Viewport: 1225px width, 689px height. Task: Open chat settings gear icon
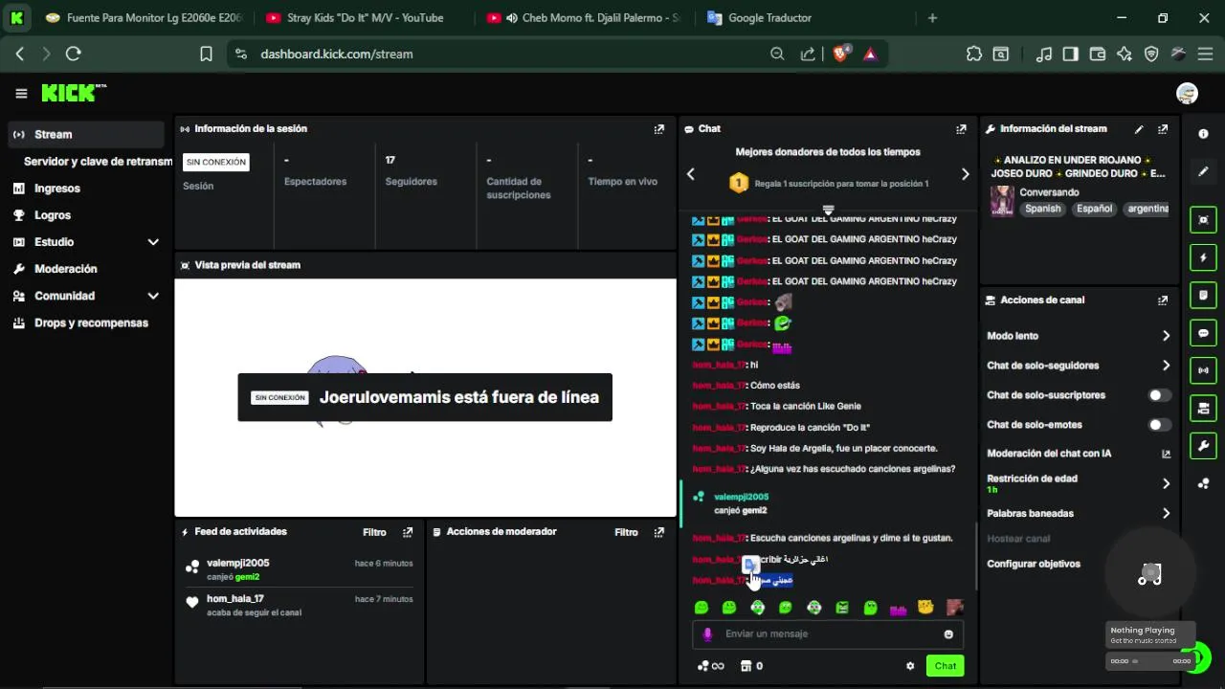tap(910, 666)
